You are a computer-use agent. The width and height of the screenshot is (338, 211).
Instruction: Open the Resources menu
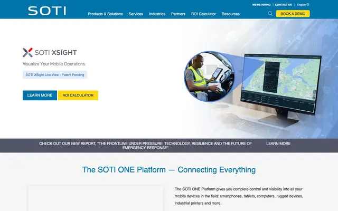pyautogui.click(x=230, y=14)
